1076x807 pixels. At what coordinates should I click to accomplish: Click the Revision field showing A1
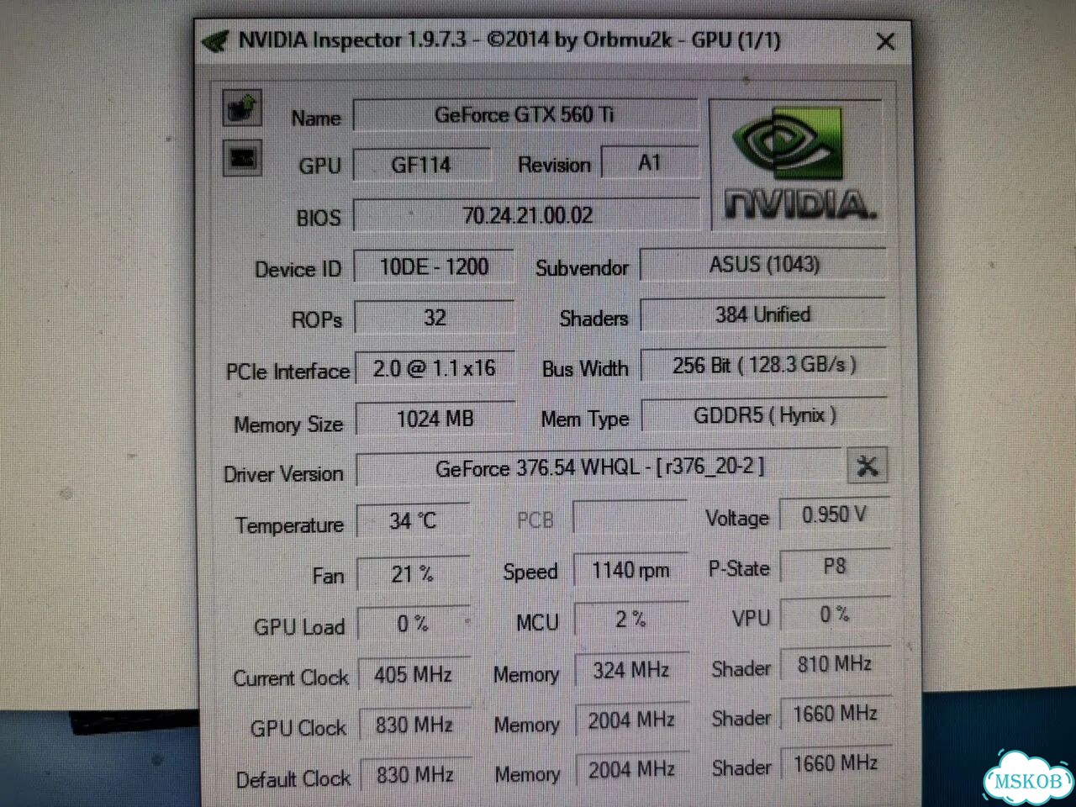click(x=649, y=162)
